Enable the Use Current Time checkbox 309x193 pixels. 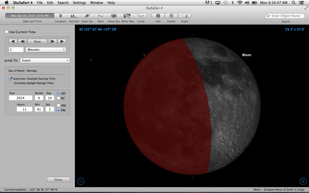pos(7,32)
